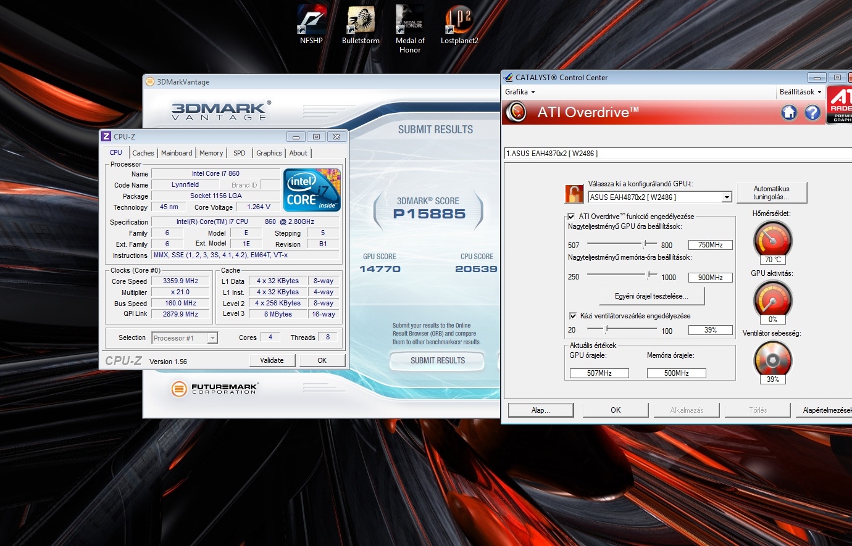This screenshot has width=852, height=546.
Task: Open the Beállítások dropdown menu
Action: pyautogui.click(x=800, y=92)
